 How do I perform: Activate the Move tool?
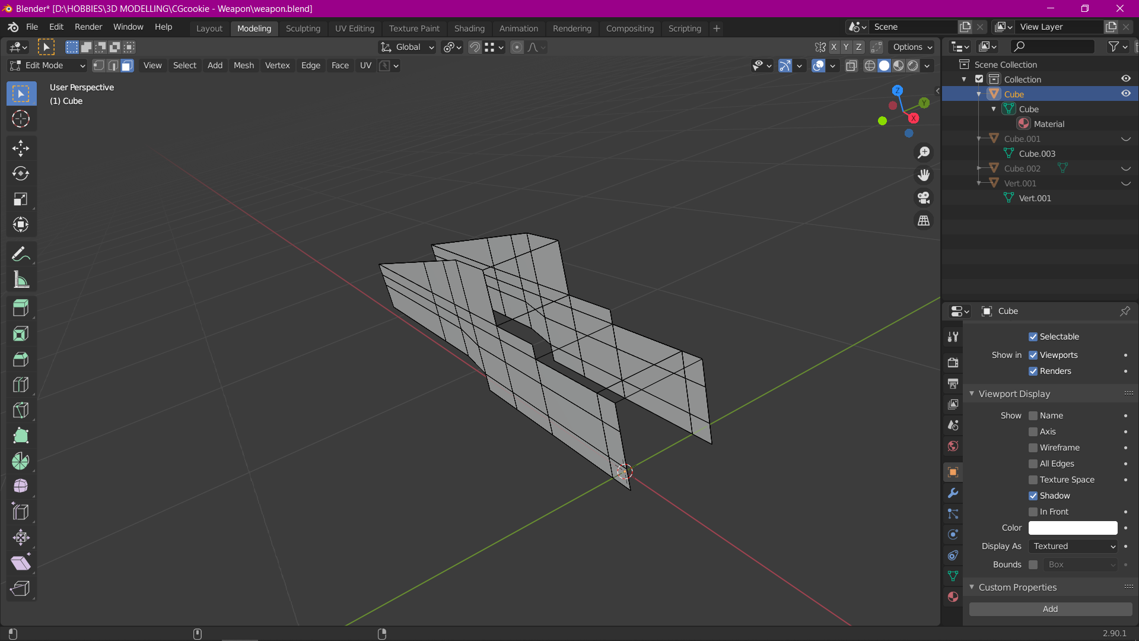(21, 148)
